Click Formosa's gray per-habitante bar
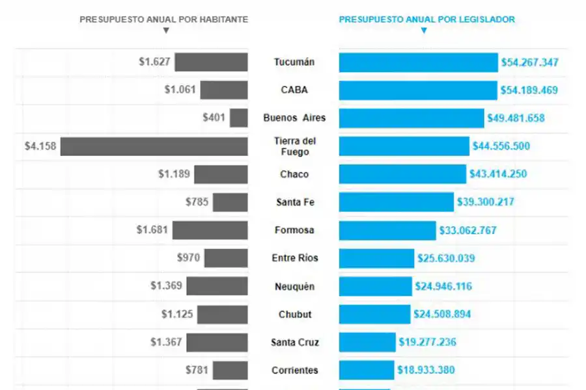The width and height of the screenshot is (586, 390). click(x=210, y=230)
